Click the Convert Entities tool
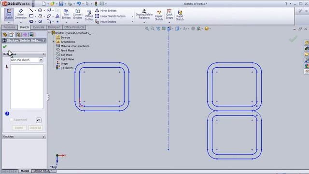The width and height of the screenshot is (309, 174). tap(78, 14)
